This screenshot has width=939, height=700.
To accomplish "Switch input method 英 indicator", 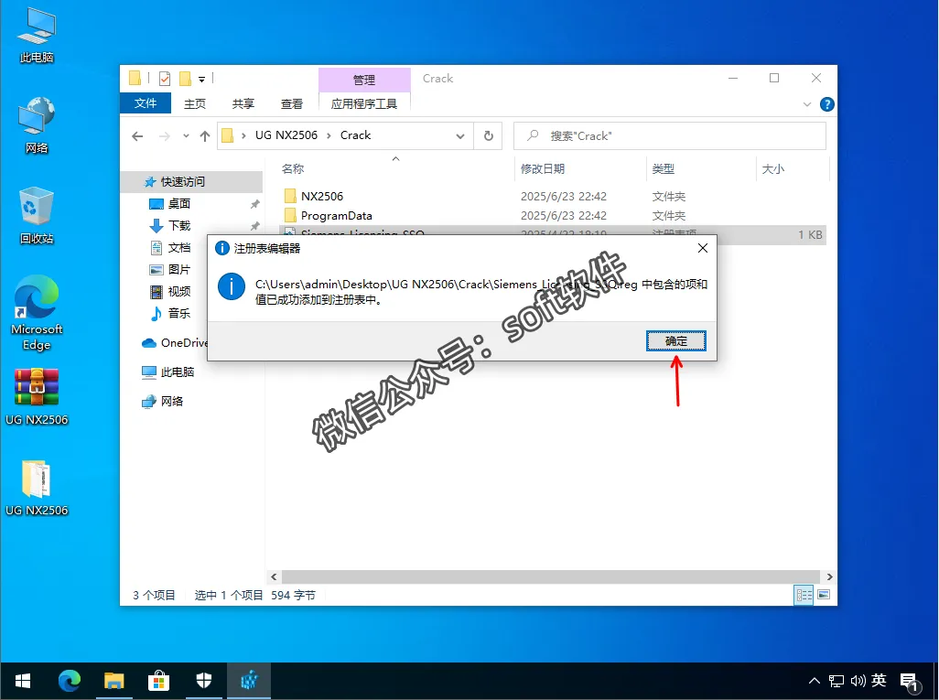I will (x=879, y=680).
